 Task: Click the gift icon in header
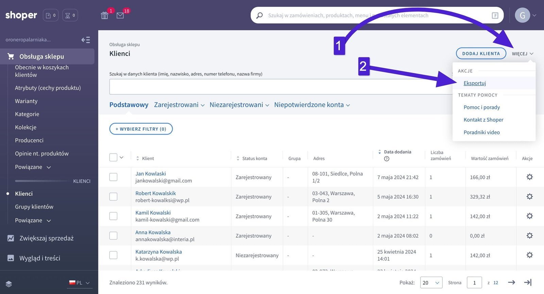point(104,15)
